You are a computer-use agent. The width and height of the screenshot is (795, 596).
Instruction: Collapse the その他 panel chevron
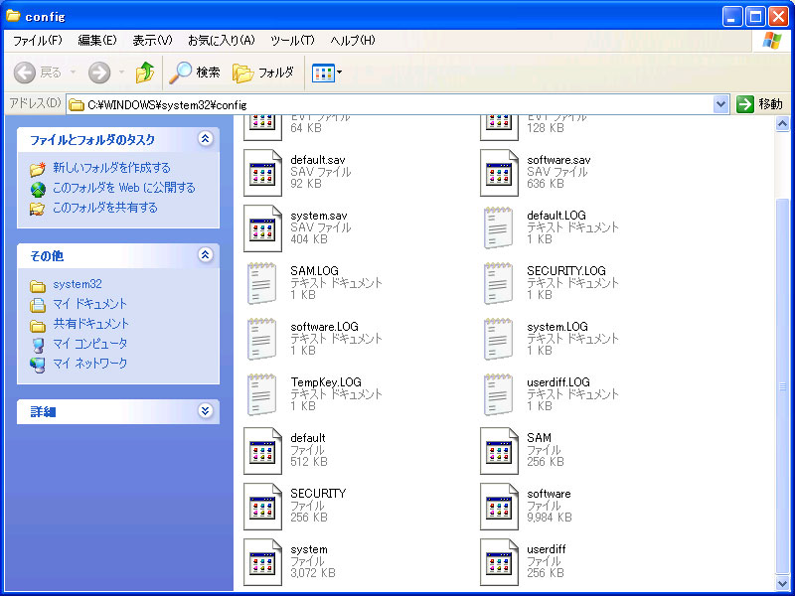206,255
